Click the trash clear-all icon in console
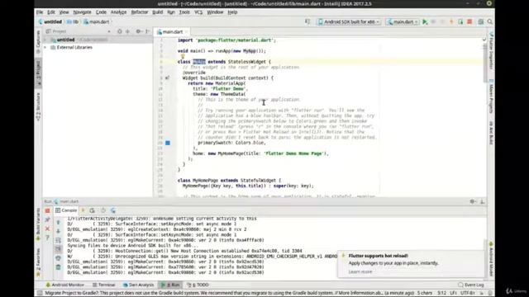 [58, 267]
